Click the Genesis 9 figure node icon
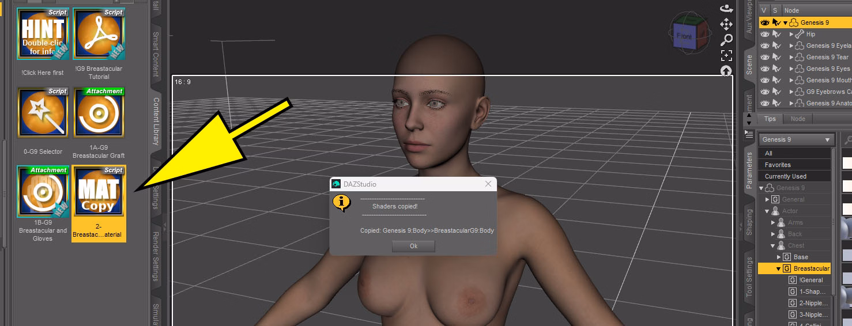The image size is (852, 326). pyautogui.click(x=794, y=22)
